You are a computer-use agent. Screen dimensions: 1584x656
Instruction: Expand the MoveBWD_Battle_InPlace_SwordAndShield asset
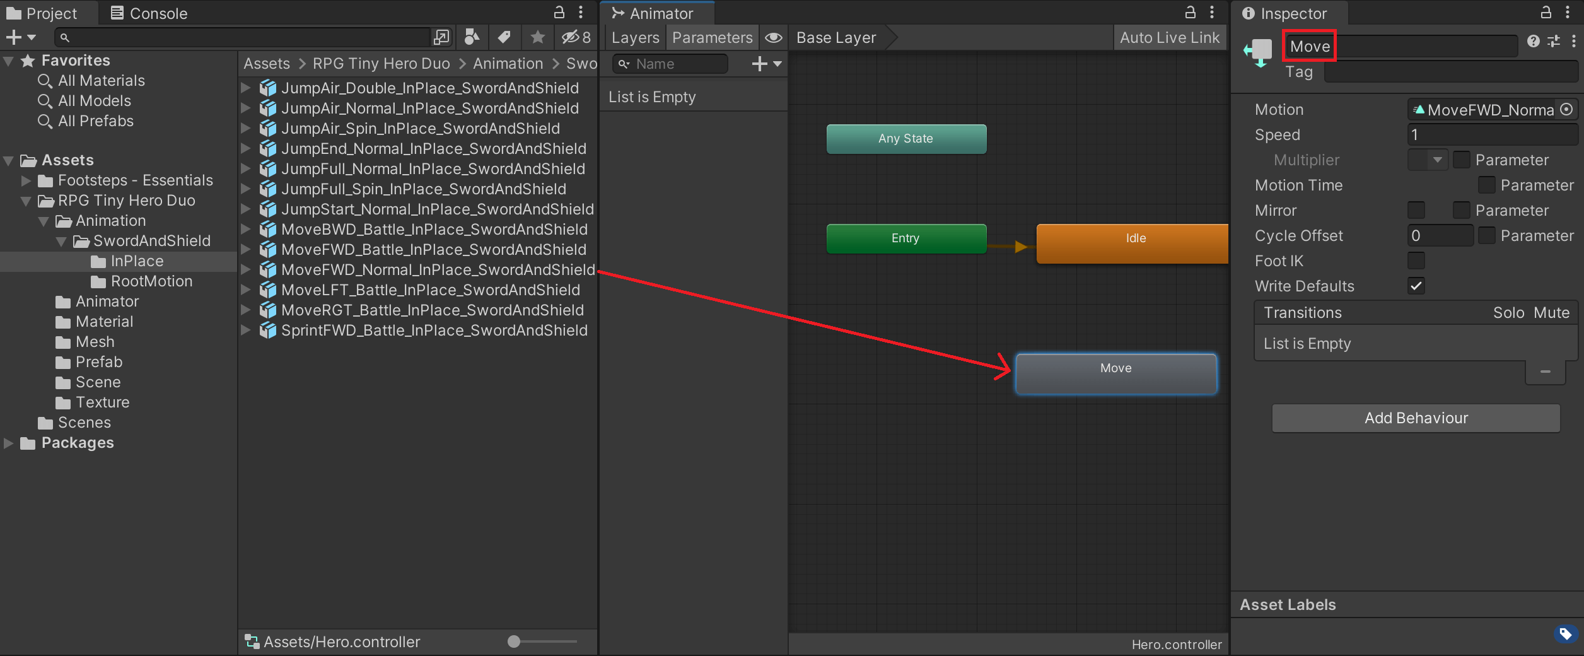click(x=247, y=230)
